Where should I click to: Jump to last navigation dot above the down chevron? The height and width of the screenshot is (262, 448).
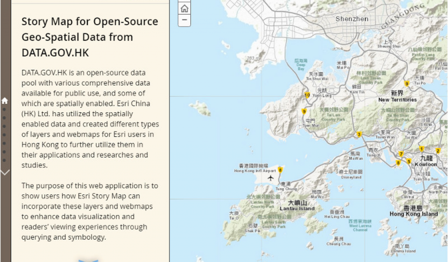4,161
